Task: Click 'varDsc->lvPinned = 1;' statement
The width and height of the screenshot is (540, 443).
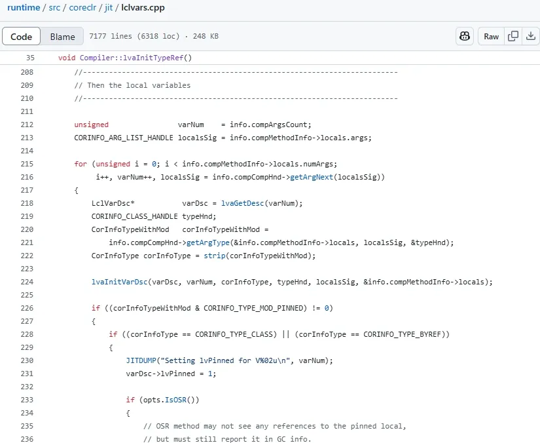Action: (171, 374)
